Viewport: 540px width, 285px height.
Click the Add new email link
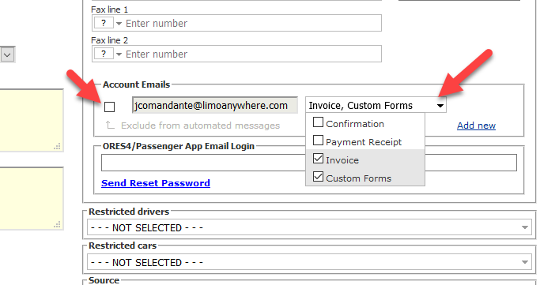(476, 126)
